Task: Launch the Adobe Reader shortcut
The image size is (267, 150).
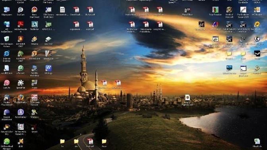Action: pos(20,25)
